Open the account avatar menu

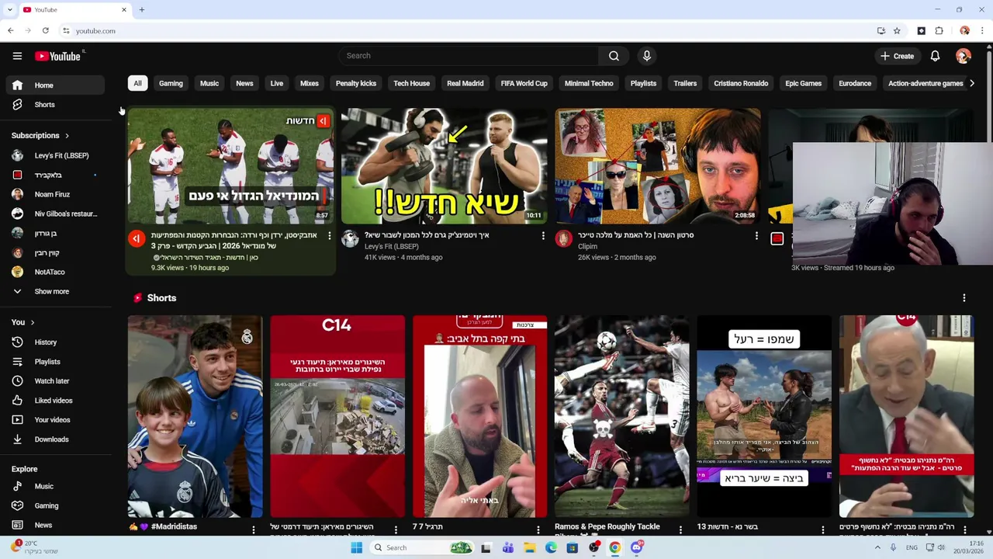964,56
